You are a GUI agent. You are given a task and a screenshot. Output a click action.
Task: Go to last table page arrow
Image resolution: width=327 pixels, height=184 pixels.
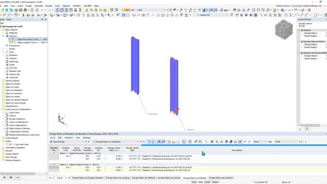[x=69, y=178]
